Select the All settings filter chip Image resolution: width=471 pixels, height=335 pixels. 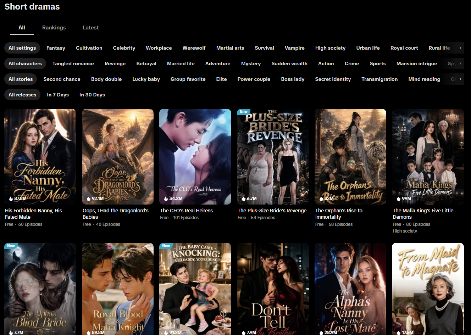pos(22,48)
